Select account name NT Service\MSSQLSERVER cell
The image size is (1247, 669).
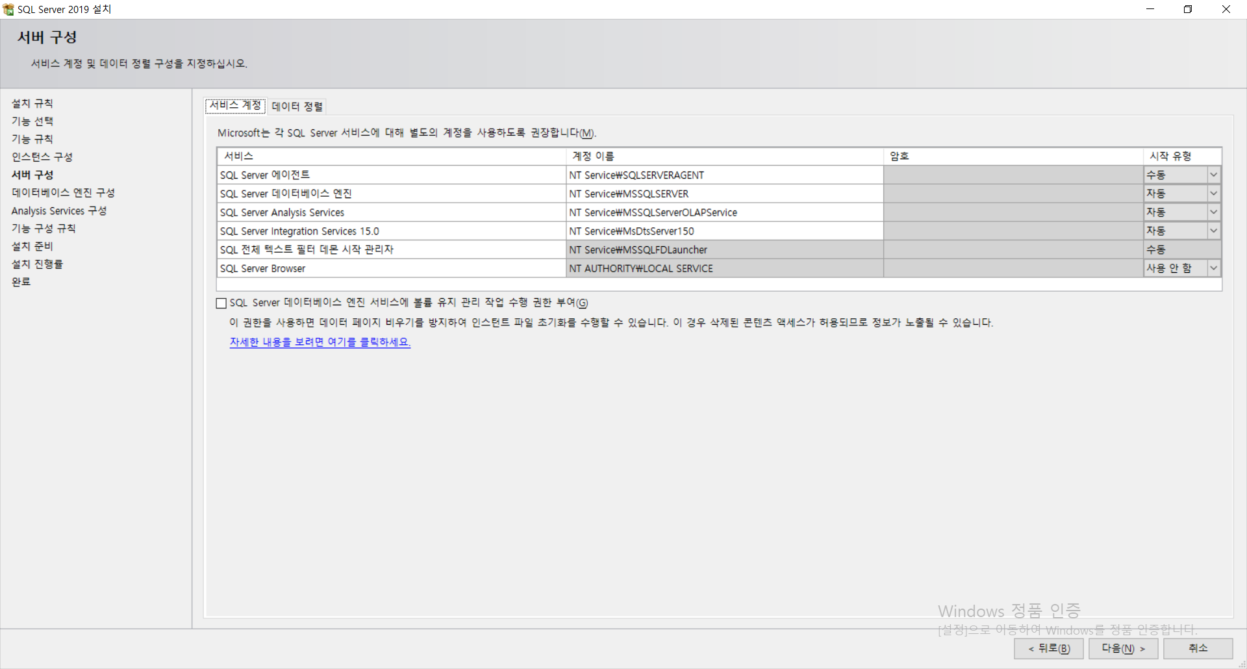click(x=724, y=194)
